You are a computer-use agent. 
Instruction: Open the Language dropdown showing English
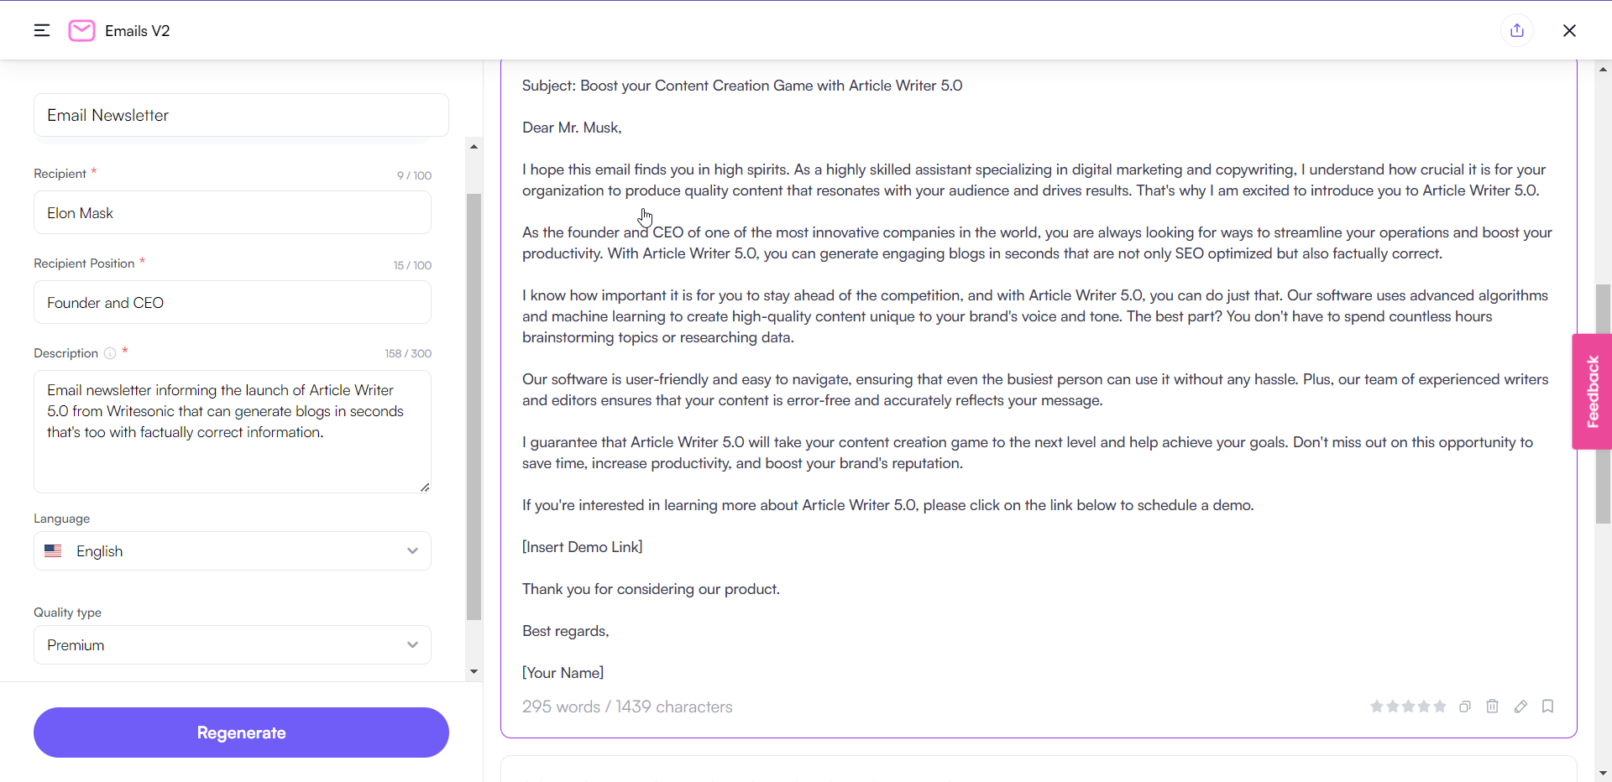coord(232,550)
